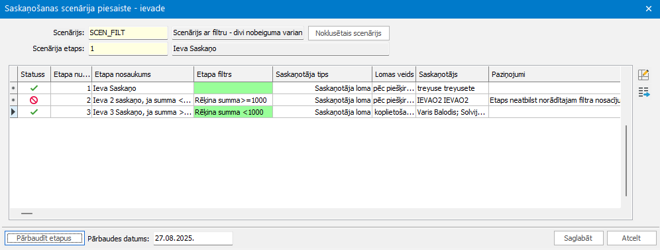Click the Saskaņotājs column header
Screen dimensions: 660x250
coord(452,74)
